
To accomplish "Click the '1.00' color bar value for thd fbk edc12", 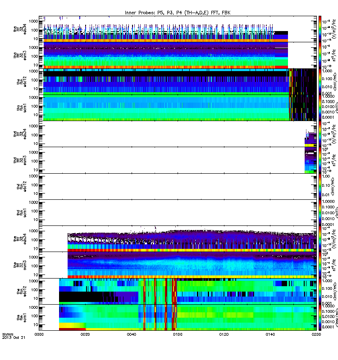I will [326, 176].
